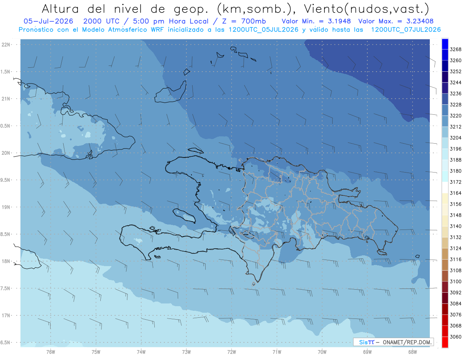Click the '70W' longitude label
This screenshot has height=357, width=463.
click(322, 352)
